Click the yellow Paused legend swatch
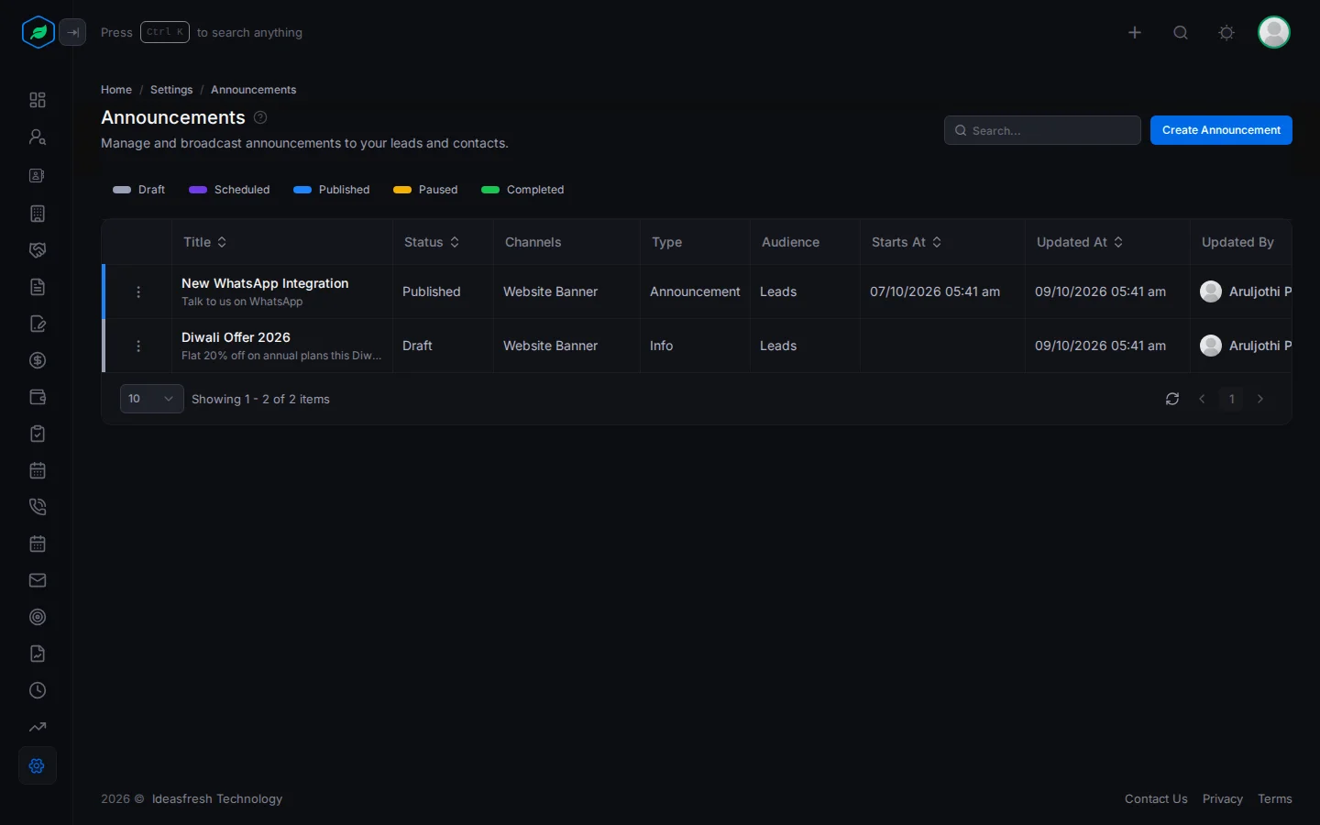The height and width of the screenshot is (825, 1320). click(402, 190)
